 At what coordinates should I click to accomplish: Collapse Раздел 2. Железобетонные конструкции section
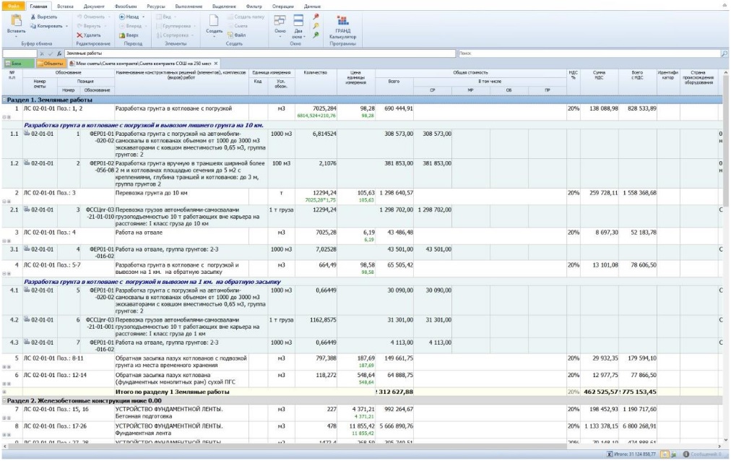tap(4, 400)
